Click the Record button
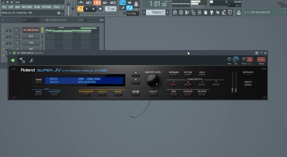Viewport: 287px width, 157px height. 100,9
